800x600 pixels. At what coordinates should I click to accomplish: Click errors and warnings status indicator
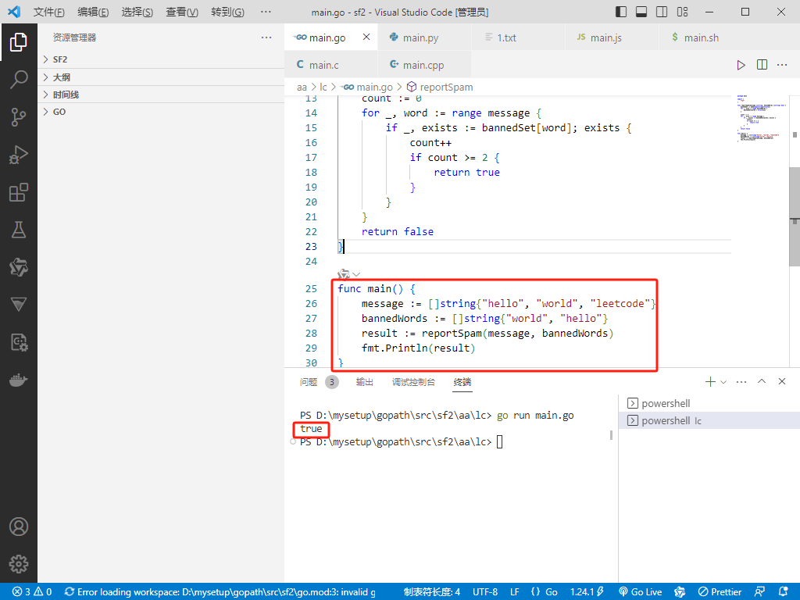pyautogui.click(x=32, y=592)
